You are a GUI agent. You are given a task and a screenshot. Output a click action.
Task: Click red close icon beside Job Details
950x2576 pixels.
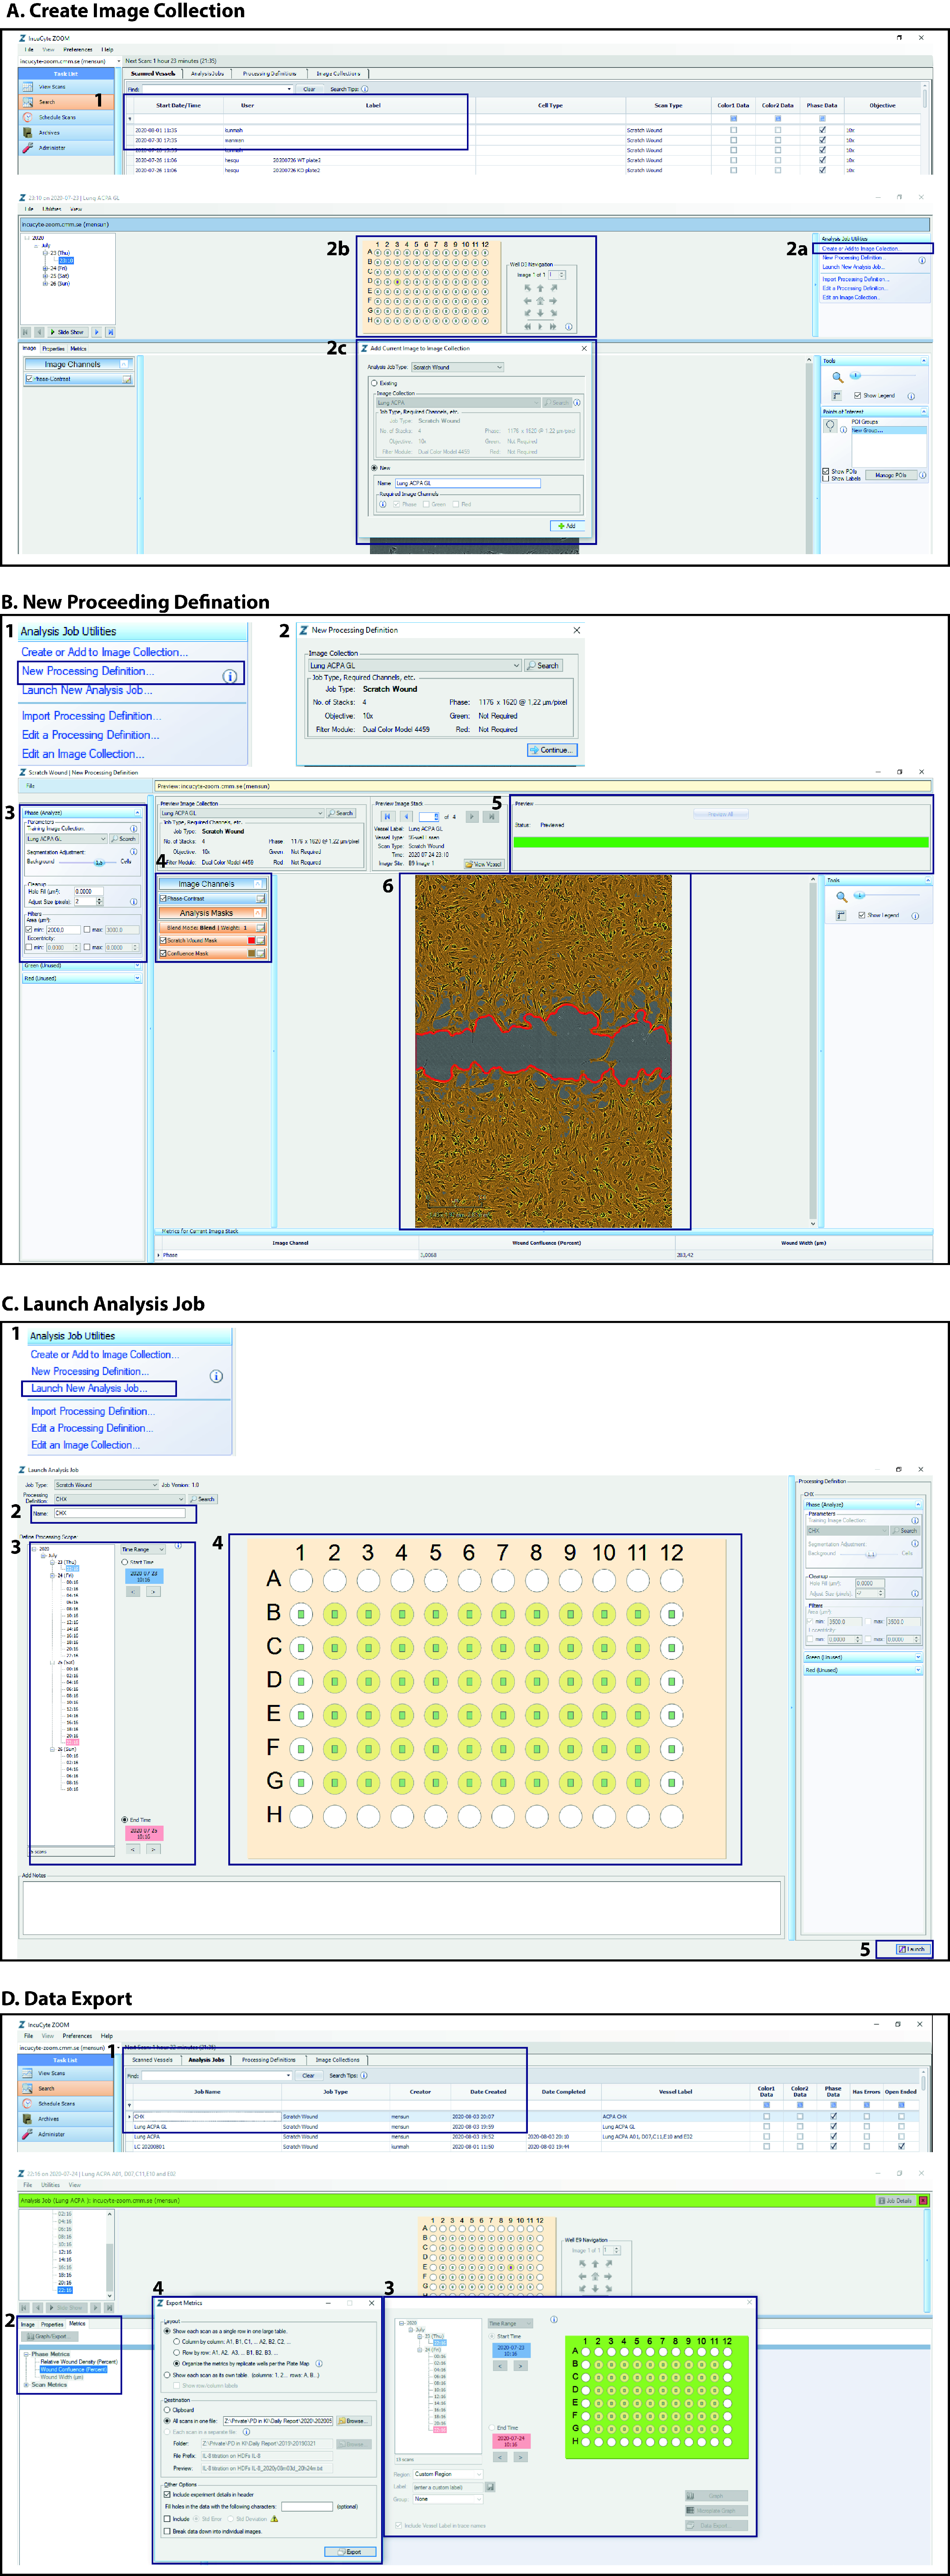(x=923, y=2200)
